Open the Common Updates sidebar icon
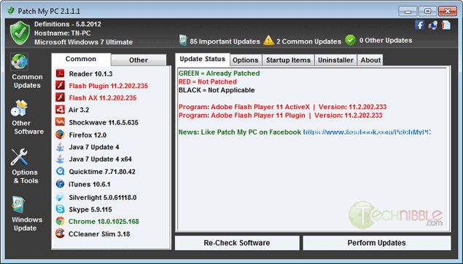 [x=20, y=62]
